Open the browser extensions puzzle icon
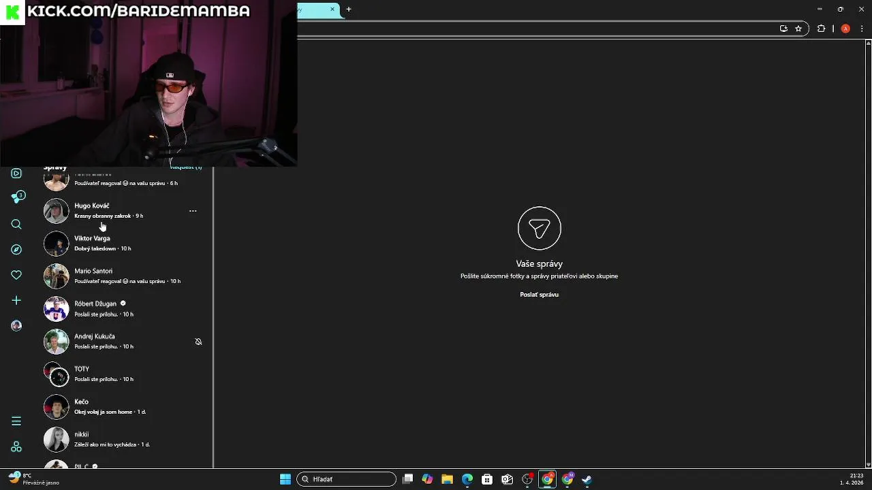This screenshot has width=872, height=490. (821, 29)
